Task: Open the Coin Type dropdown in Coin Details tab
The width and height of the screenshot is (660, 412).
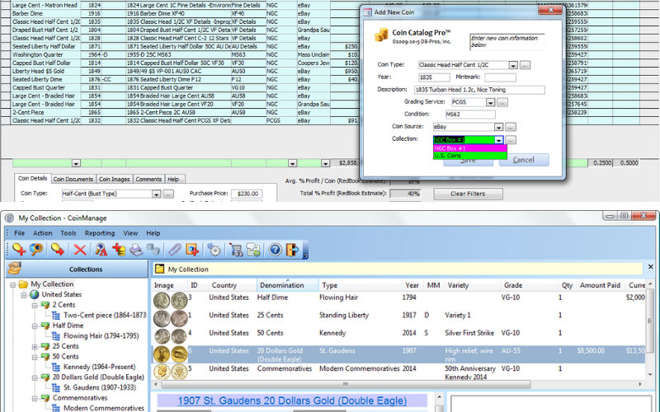Action: (x=156, y=194)
